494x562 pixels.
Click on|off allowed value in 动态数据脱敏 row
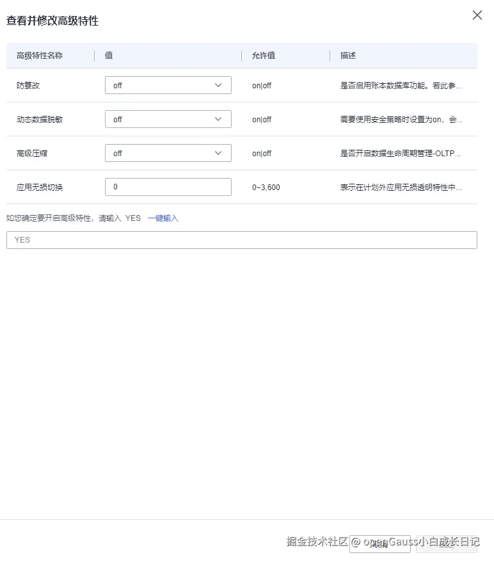point(262,119)
